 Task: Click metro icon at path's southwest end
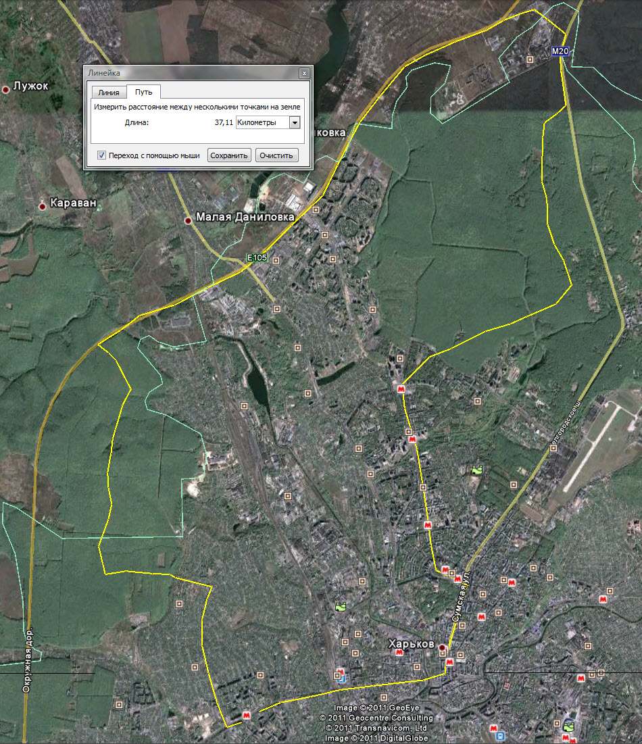tap(246, 715)
